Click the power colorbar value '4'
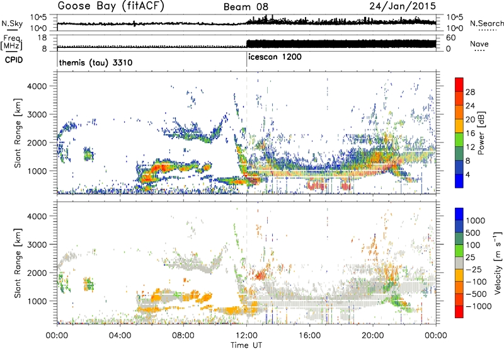The width and height of the screenshot is (504, 349). [468, 174]
